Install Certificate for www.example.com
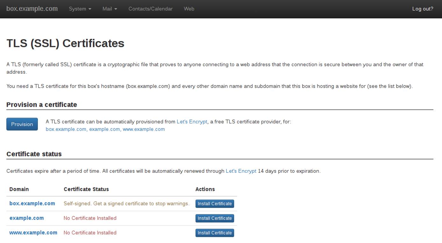Screen dimensions: 442x243 [215, 233]
